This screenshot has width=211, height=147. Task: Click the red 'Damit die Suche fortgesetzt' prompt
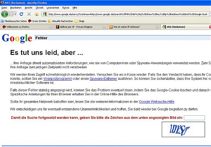click(x=97, y=118)
